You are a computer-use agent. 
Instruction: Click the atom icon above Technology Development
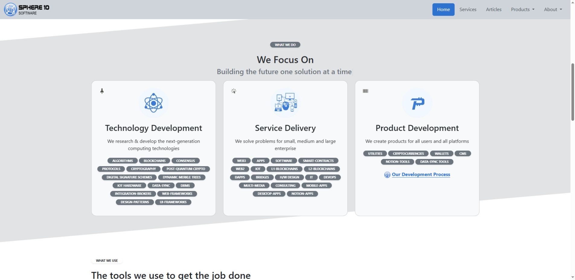pyautogui.click(x=153, y=103)
